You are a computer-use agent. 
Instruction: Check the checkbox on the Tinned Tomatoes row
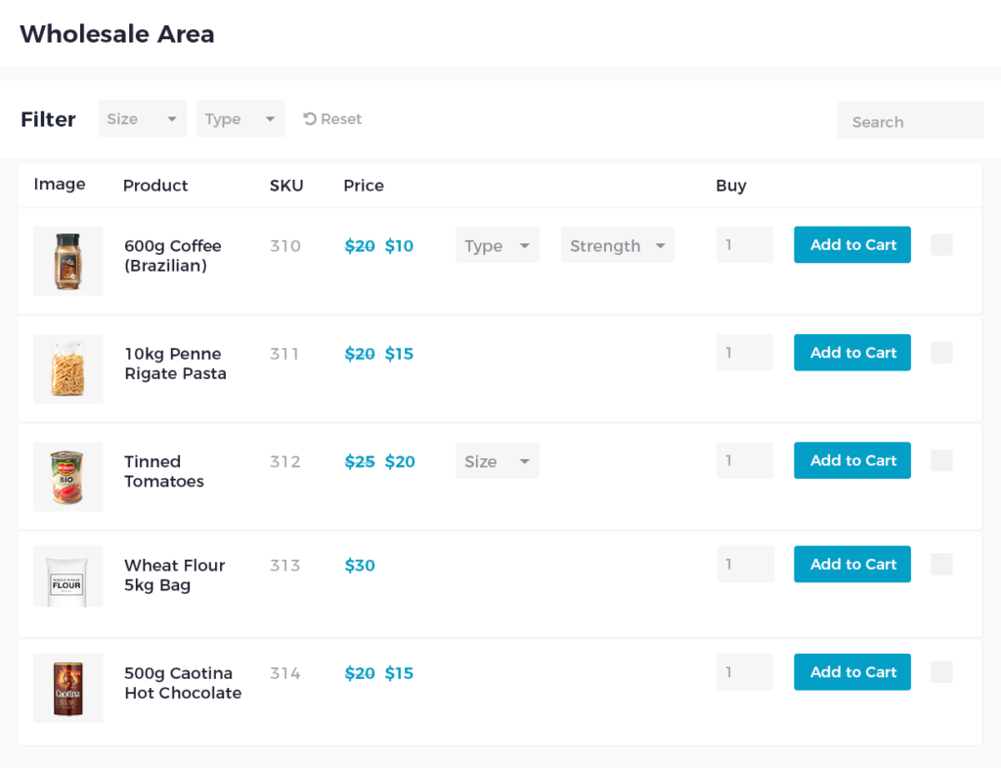click(940, 460)
